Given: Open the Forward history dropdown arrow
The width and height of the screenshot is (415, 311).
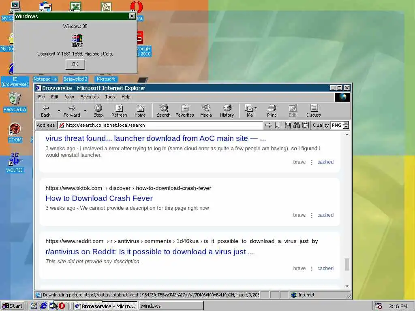Looking at the screenshot, I should coord(85,111).
